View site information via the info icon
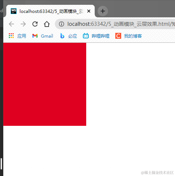The height and width of the screenshot is (176, 175). pos(62,24)
